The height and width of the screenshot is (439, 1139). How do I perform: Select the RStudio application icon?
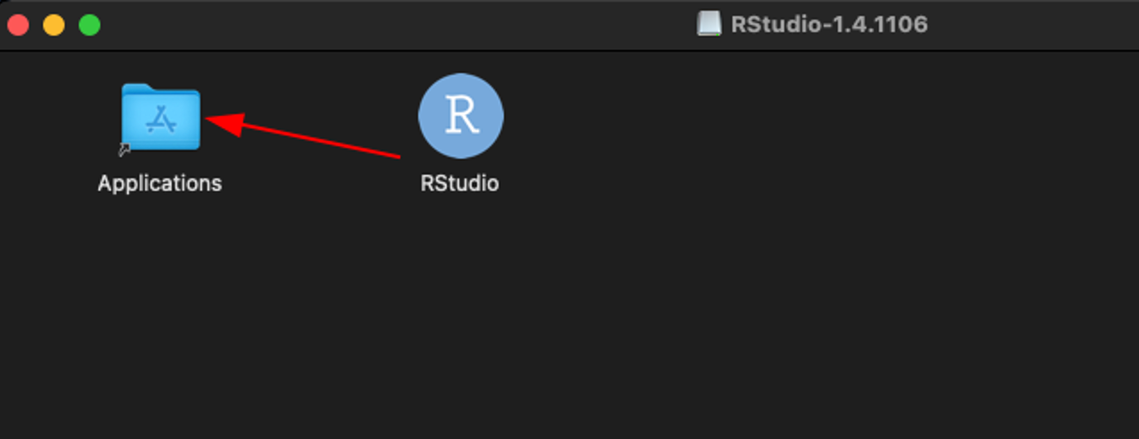click(x=460, y=116)
